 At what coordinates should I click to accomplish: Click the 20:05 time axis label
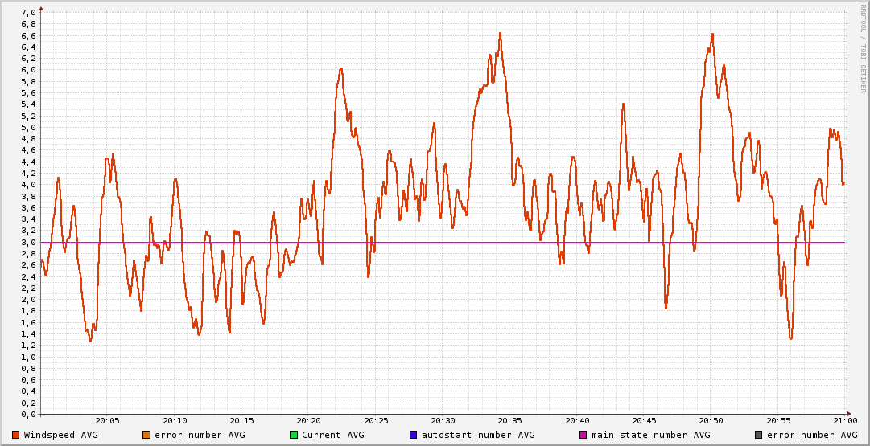click(107, 420)
